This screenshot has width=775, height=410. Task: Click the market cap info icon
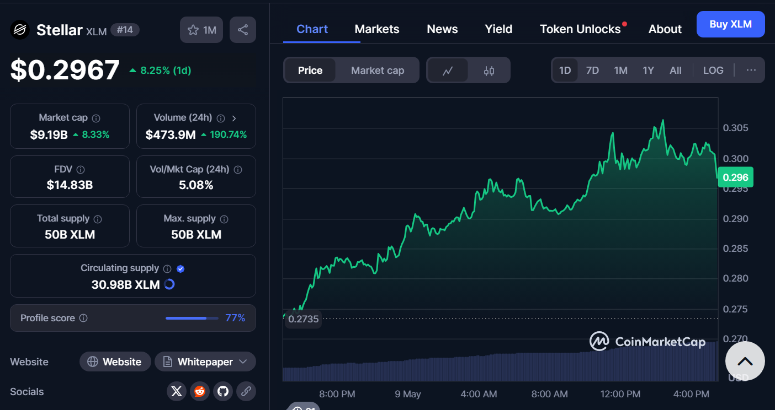(96, 118)
